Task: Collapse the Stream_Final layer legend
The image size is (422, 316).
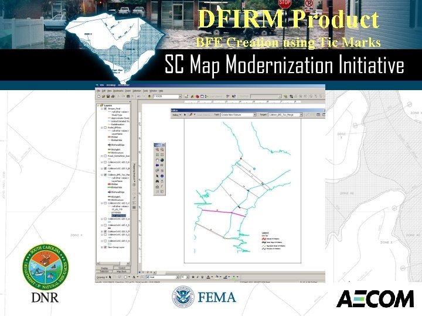Action: [x=102, y=109]
